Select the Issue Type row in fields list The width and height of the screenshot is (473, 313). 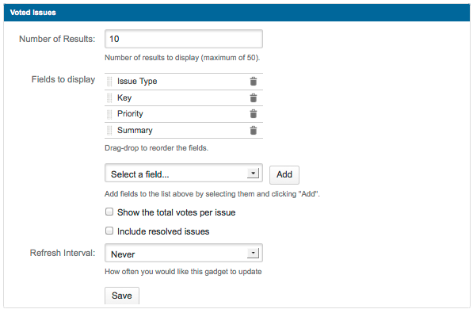tap(183, 82)
